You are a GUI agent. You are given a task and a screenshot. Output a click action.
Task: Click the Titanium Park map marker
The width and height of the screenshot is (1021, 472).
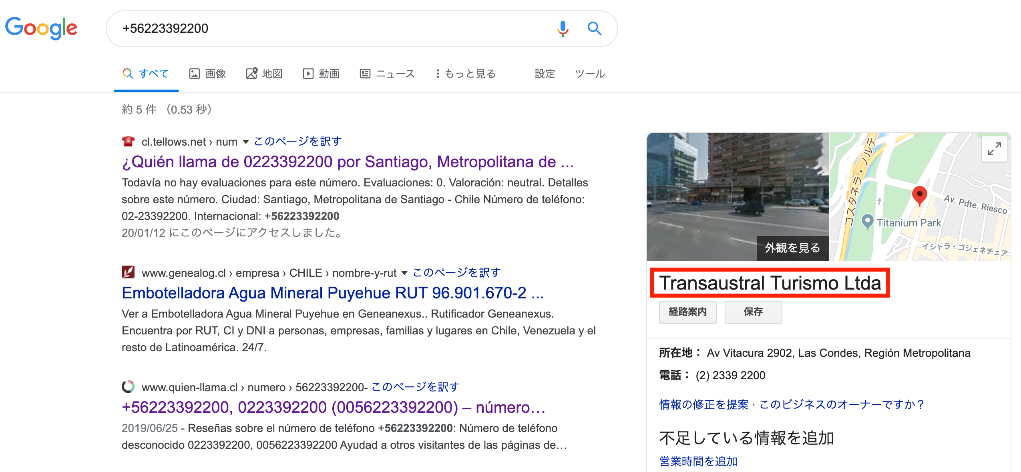point(867,222)
